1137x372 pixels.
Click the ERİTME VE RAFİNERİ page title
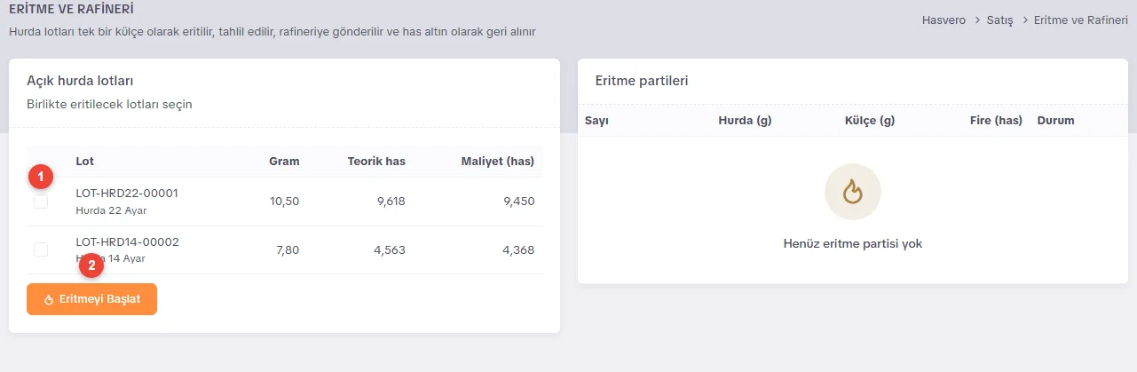click(x=72, y=10)
